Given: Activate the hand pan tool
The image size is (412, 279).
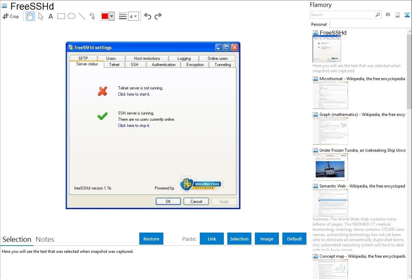Looking at the screenshot, I should (x=30, y=16).
